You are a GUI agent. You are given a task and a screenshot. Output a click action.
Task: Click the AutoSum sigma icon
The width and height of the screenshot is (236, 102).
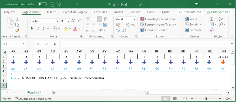212,19
